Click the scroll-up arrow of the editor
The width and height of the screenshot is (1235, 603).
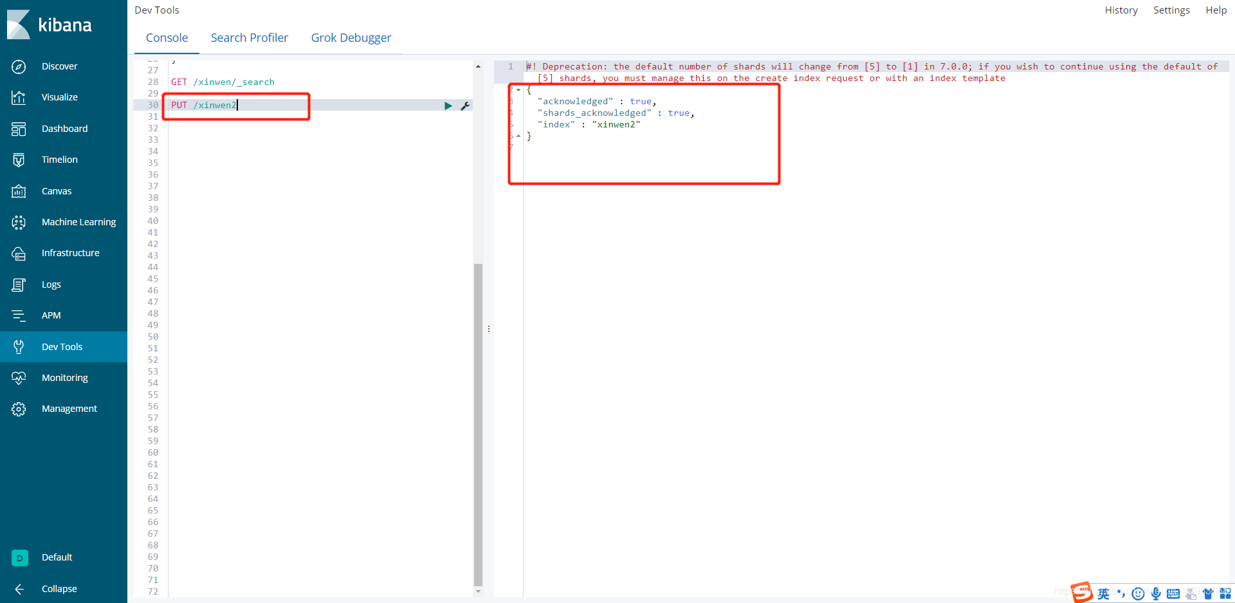[478, 66]
